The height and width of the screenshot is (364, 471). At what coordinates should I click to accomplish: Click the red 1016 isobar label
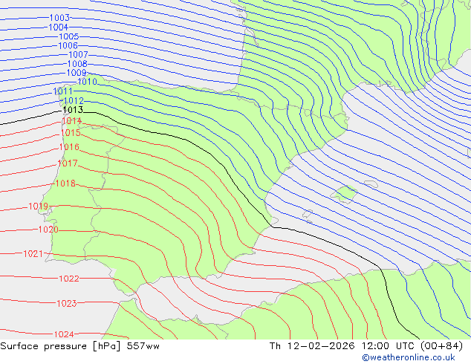(x=69, y=147)
